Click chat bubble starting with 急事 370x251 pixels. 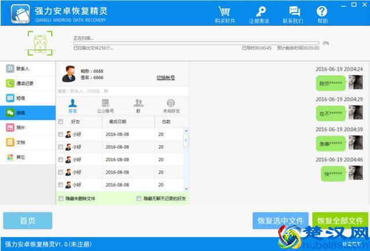[x=331, y=143]
